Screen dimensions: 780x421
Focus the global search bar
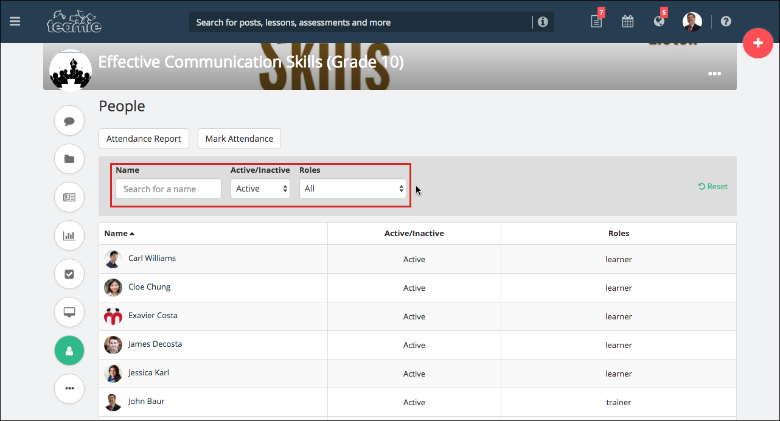tap(361, 23)
